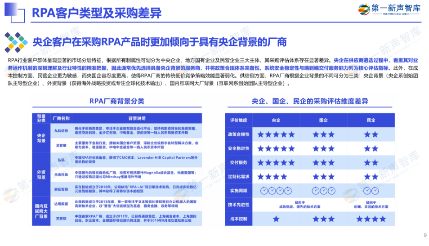The height and width of the screenshot is (246, 429).
Task: Click the three-star rating for 国企 安全稳定性
Action: 324,148
